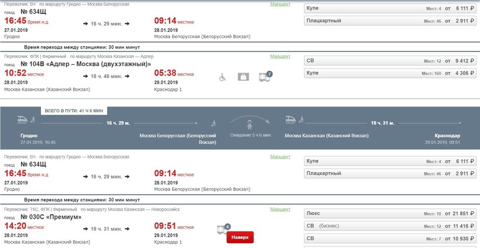Click 16 ч. 29 м. segment in summary bar

click(118, 123)
